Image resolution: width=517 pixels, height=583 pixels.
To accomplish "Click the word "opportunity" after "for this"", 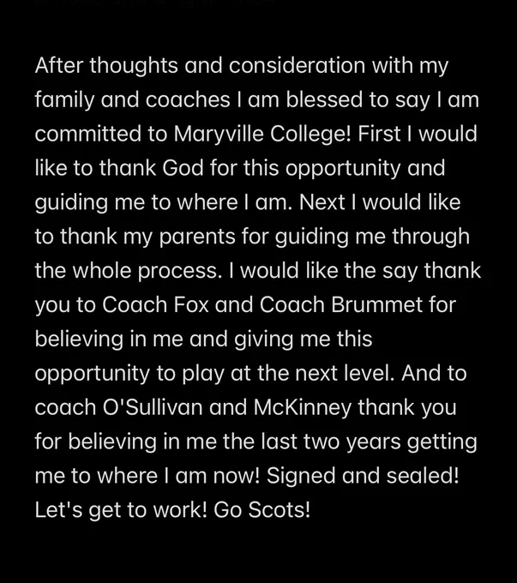I will pos(343,169).
